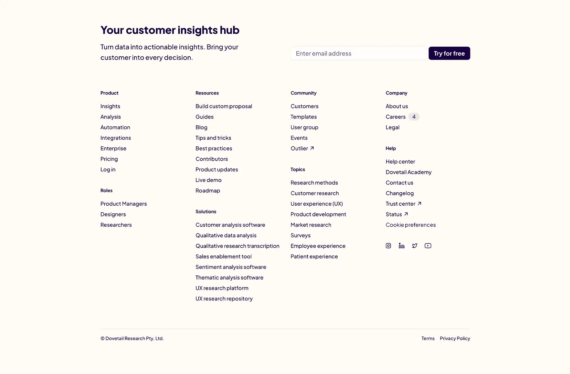The height and width of the screenshot is (374, 570).
Task: View the Privacy Policy
Action: tap(455, 338)
